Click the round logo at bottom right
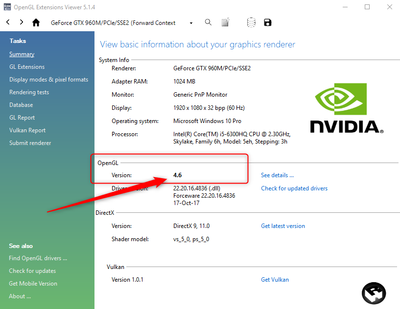The height and width of the screenshot is (309, 400). pos(374,293)
